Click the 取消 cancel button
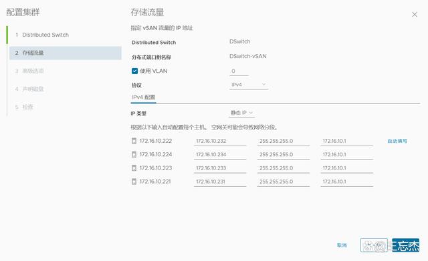Screen dimensions: 428x261 (x=342, y=245)
